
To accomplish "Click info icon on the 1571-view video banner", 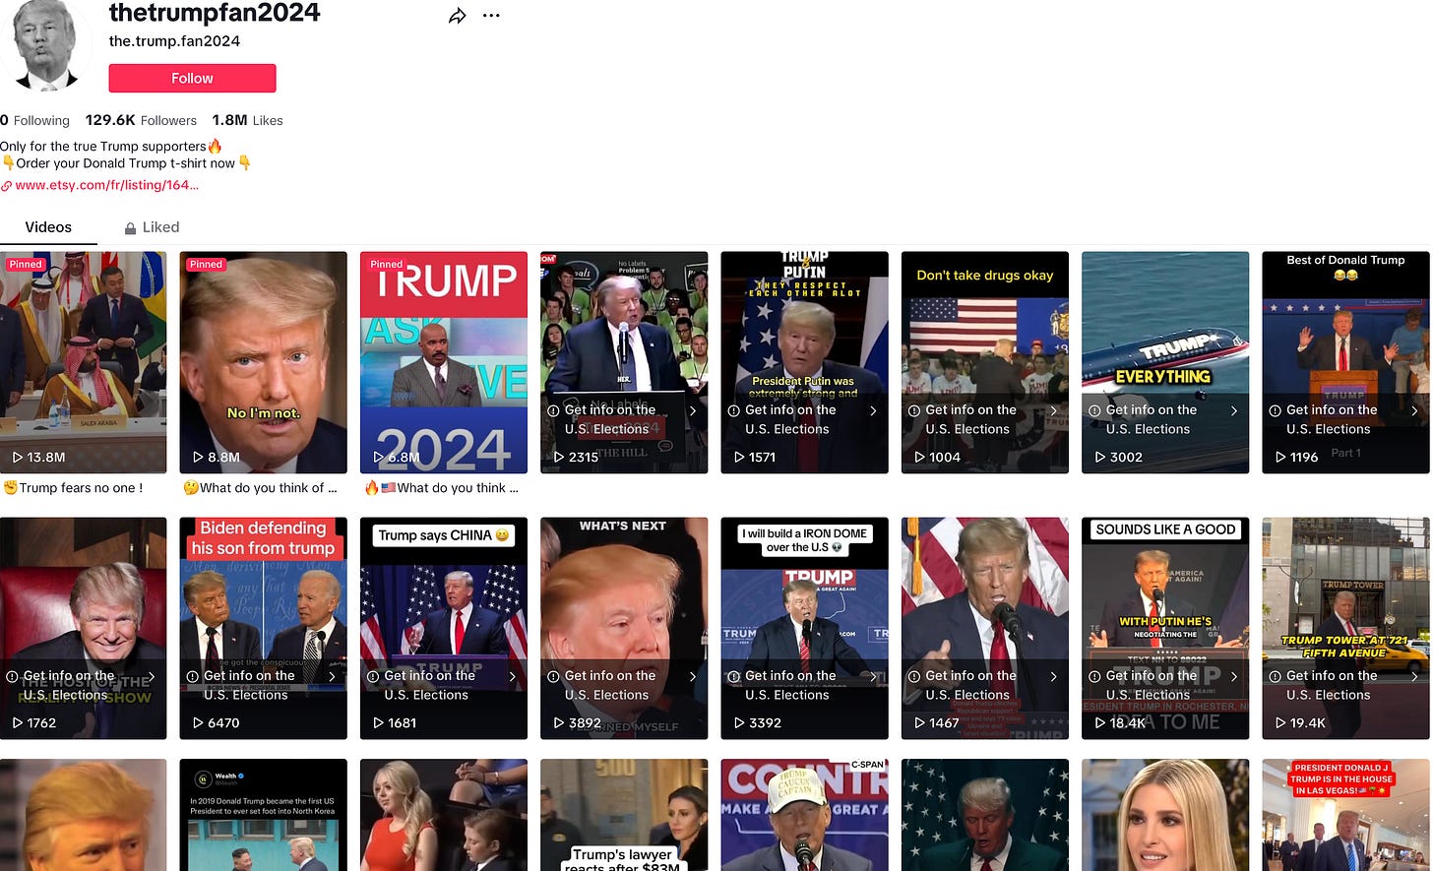I will pyautogui.click(x=734, y=411).
